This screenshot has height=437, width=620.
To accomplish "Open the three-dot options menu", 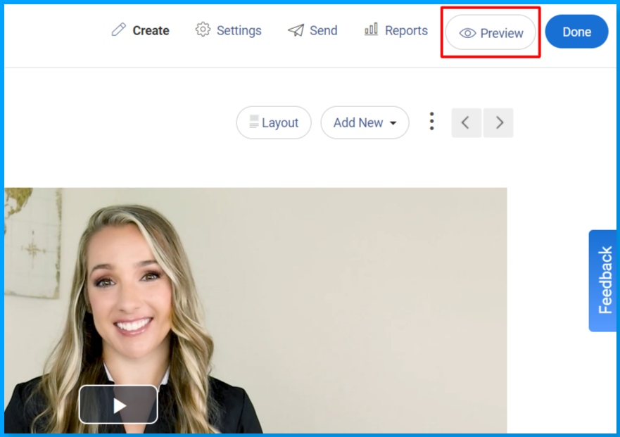I will point(431,121).
